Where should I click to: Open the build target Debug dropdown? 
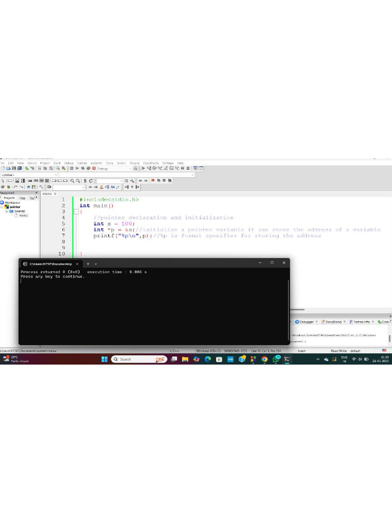click(114, 169)
